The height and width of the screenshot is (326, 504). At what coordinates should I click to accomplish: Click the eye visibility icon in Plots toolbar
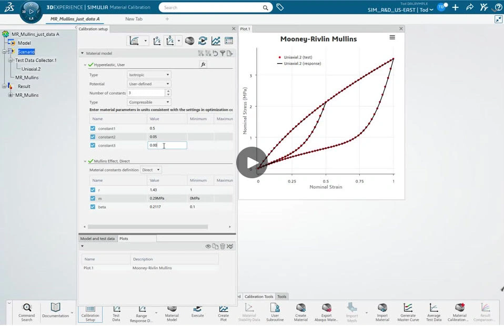208,247
